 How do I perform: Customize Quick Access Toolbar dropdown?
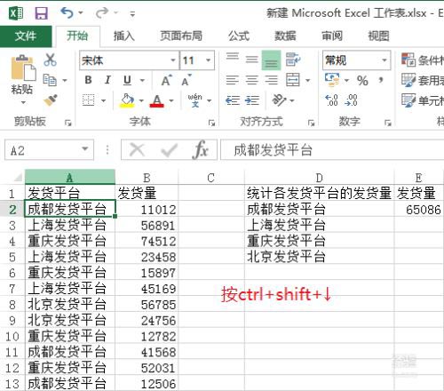click(x=132, y=13)
